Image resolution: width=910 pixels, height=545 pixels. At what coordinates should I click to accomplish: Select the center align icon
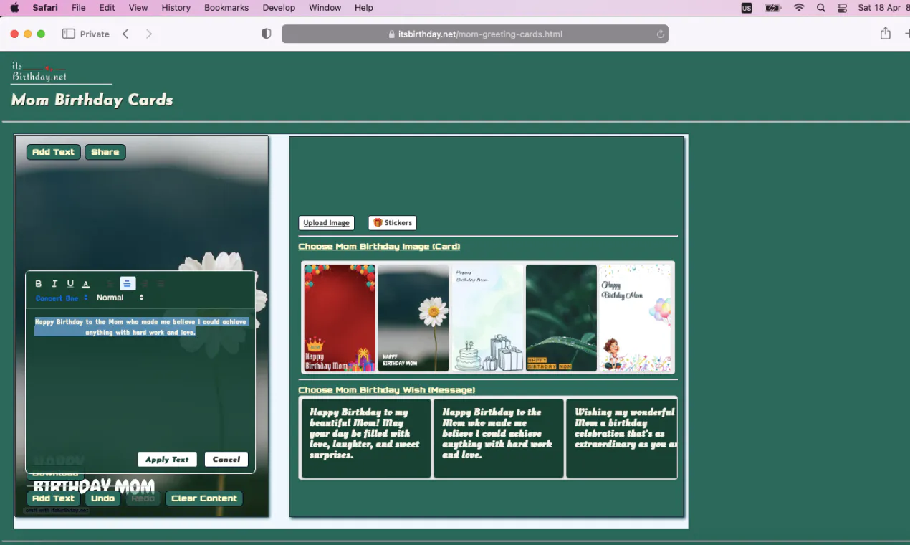(x=128, y=284)
